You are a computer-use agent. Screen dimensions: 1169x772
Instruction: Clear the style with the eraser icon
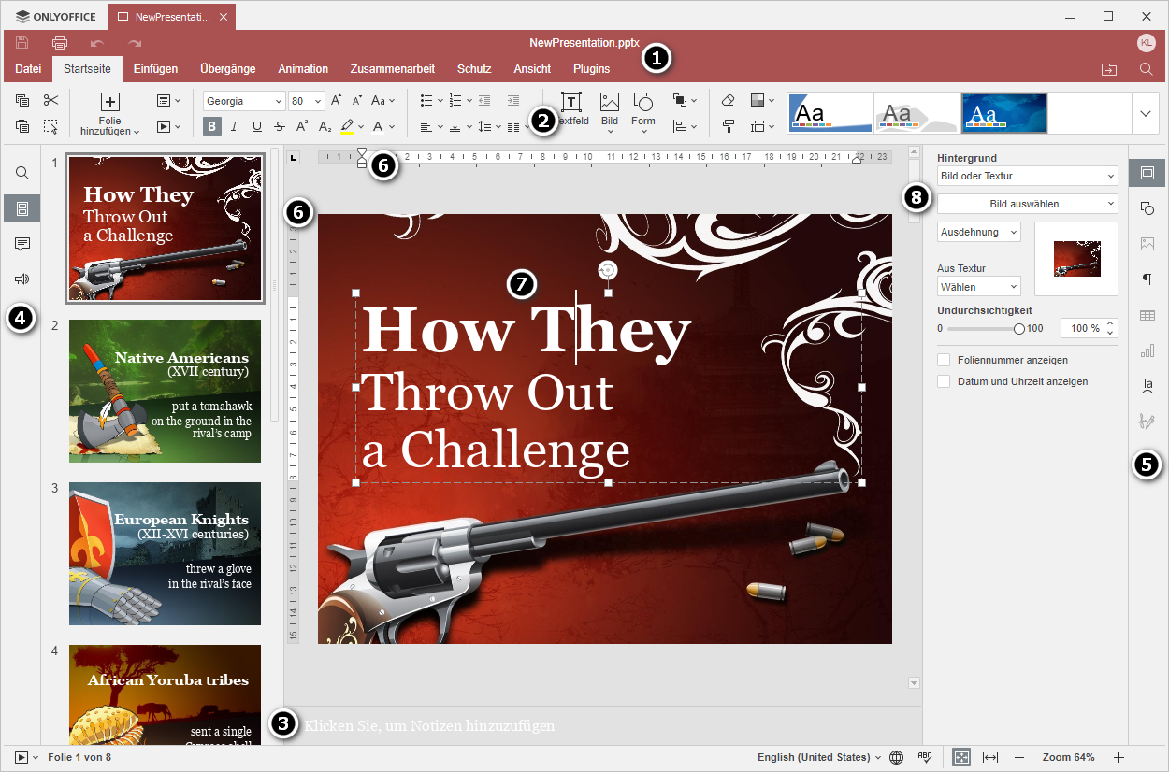tap(729, 101)
